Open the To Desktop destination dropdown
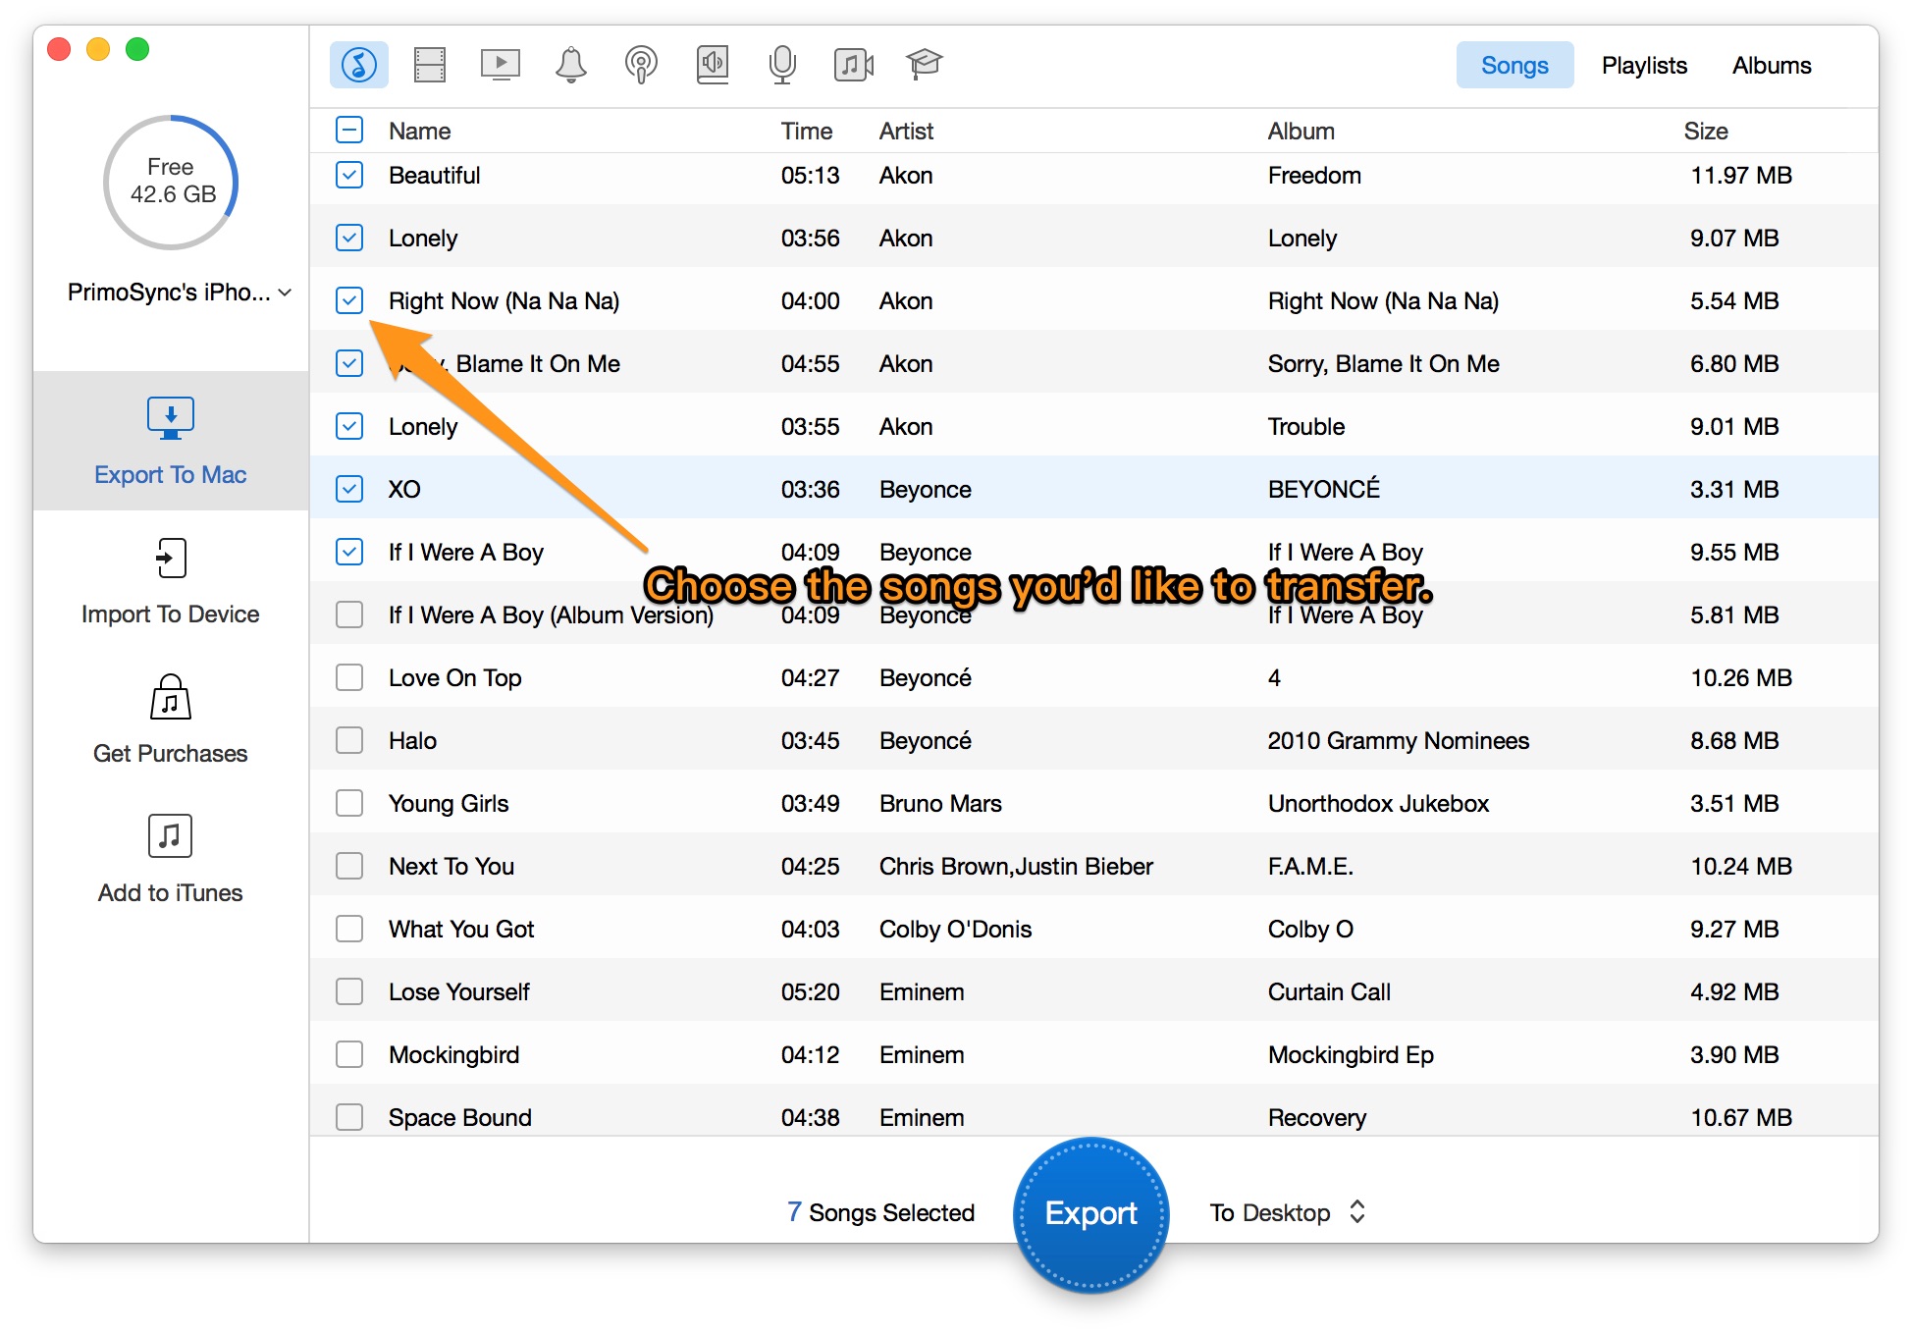 coord(1287,1212)
